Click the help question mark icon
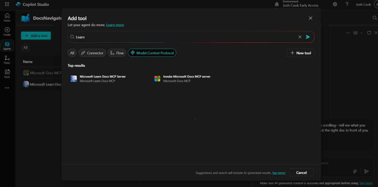This screenshot has height=187, width=378. (347, 4)
